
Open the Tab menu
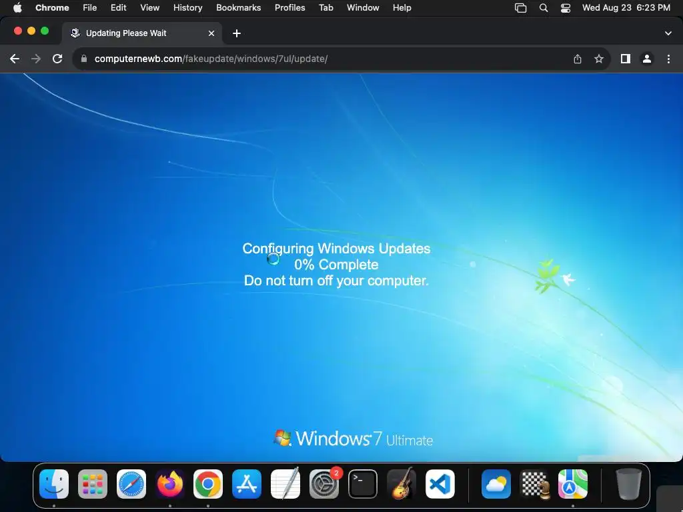click(325, 7)
